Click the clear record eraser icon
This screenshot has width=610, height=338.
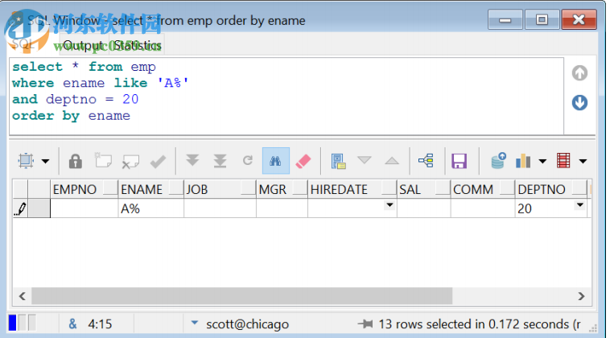pyautogui.click(x=303, y=161)
